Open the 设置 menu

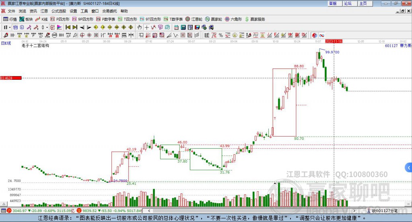pos(73,11)
